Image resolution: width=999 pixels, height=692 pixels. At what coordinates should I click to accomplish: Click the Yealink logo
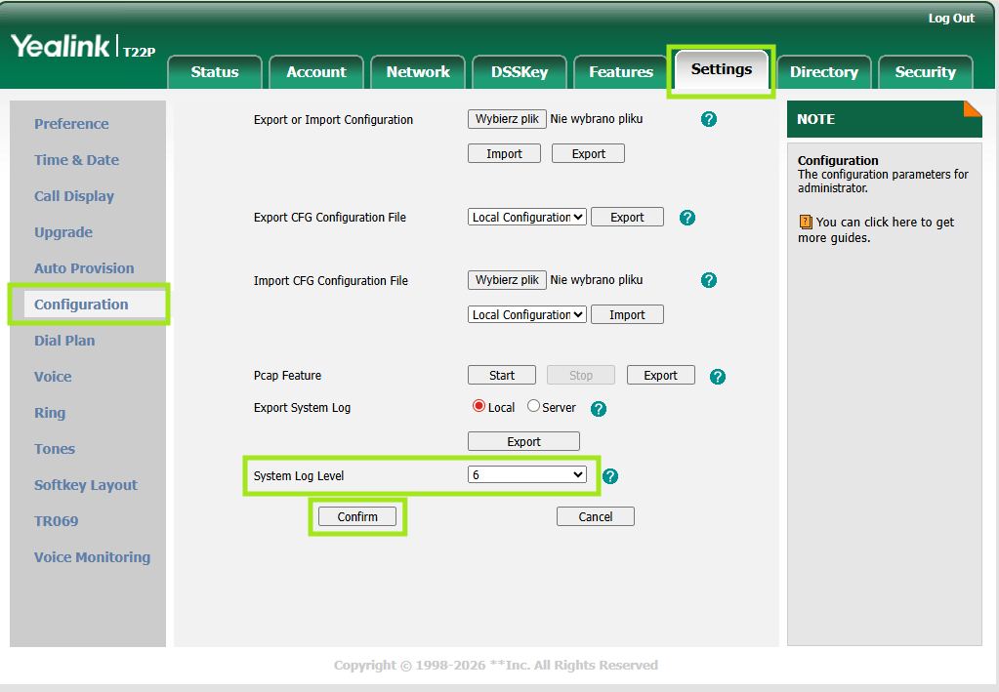pos(61,46)
